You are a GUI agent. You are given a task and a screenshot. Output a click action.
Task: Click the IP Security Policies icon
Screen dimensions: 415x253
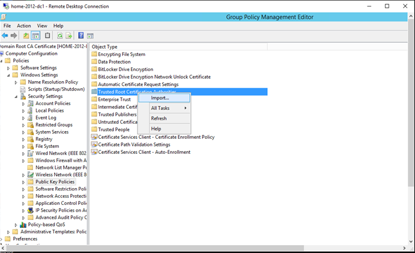click(x=31, y=210)
